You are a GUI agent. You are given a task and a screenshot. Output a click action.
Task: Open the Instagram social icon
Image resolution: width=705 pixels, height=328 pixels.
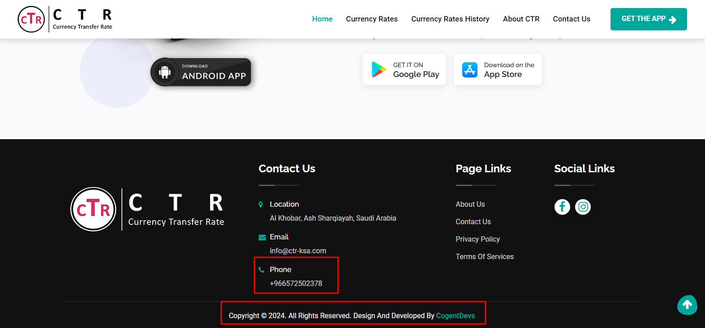583,207
